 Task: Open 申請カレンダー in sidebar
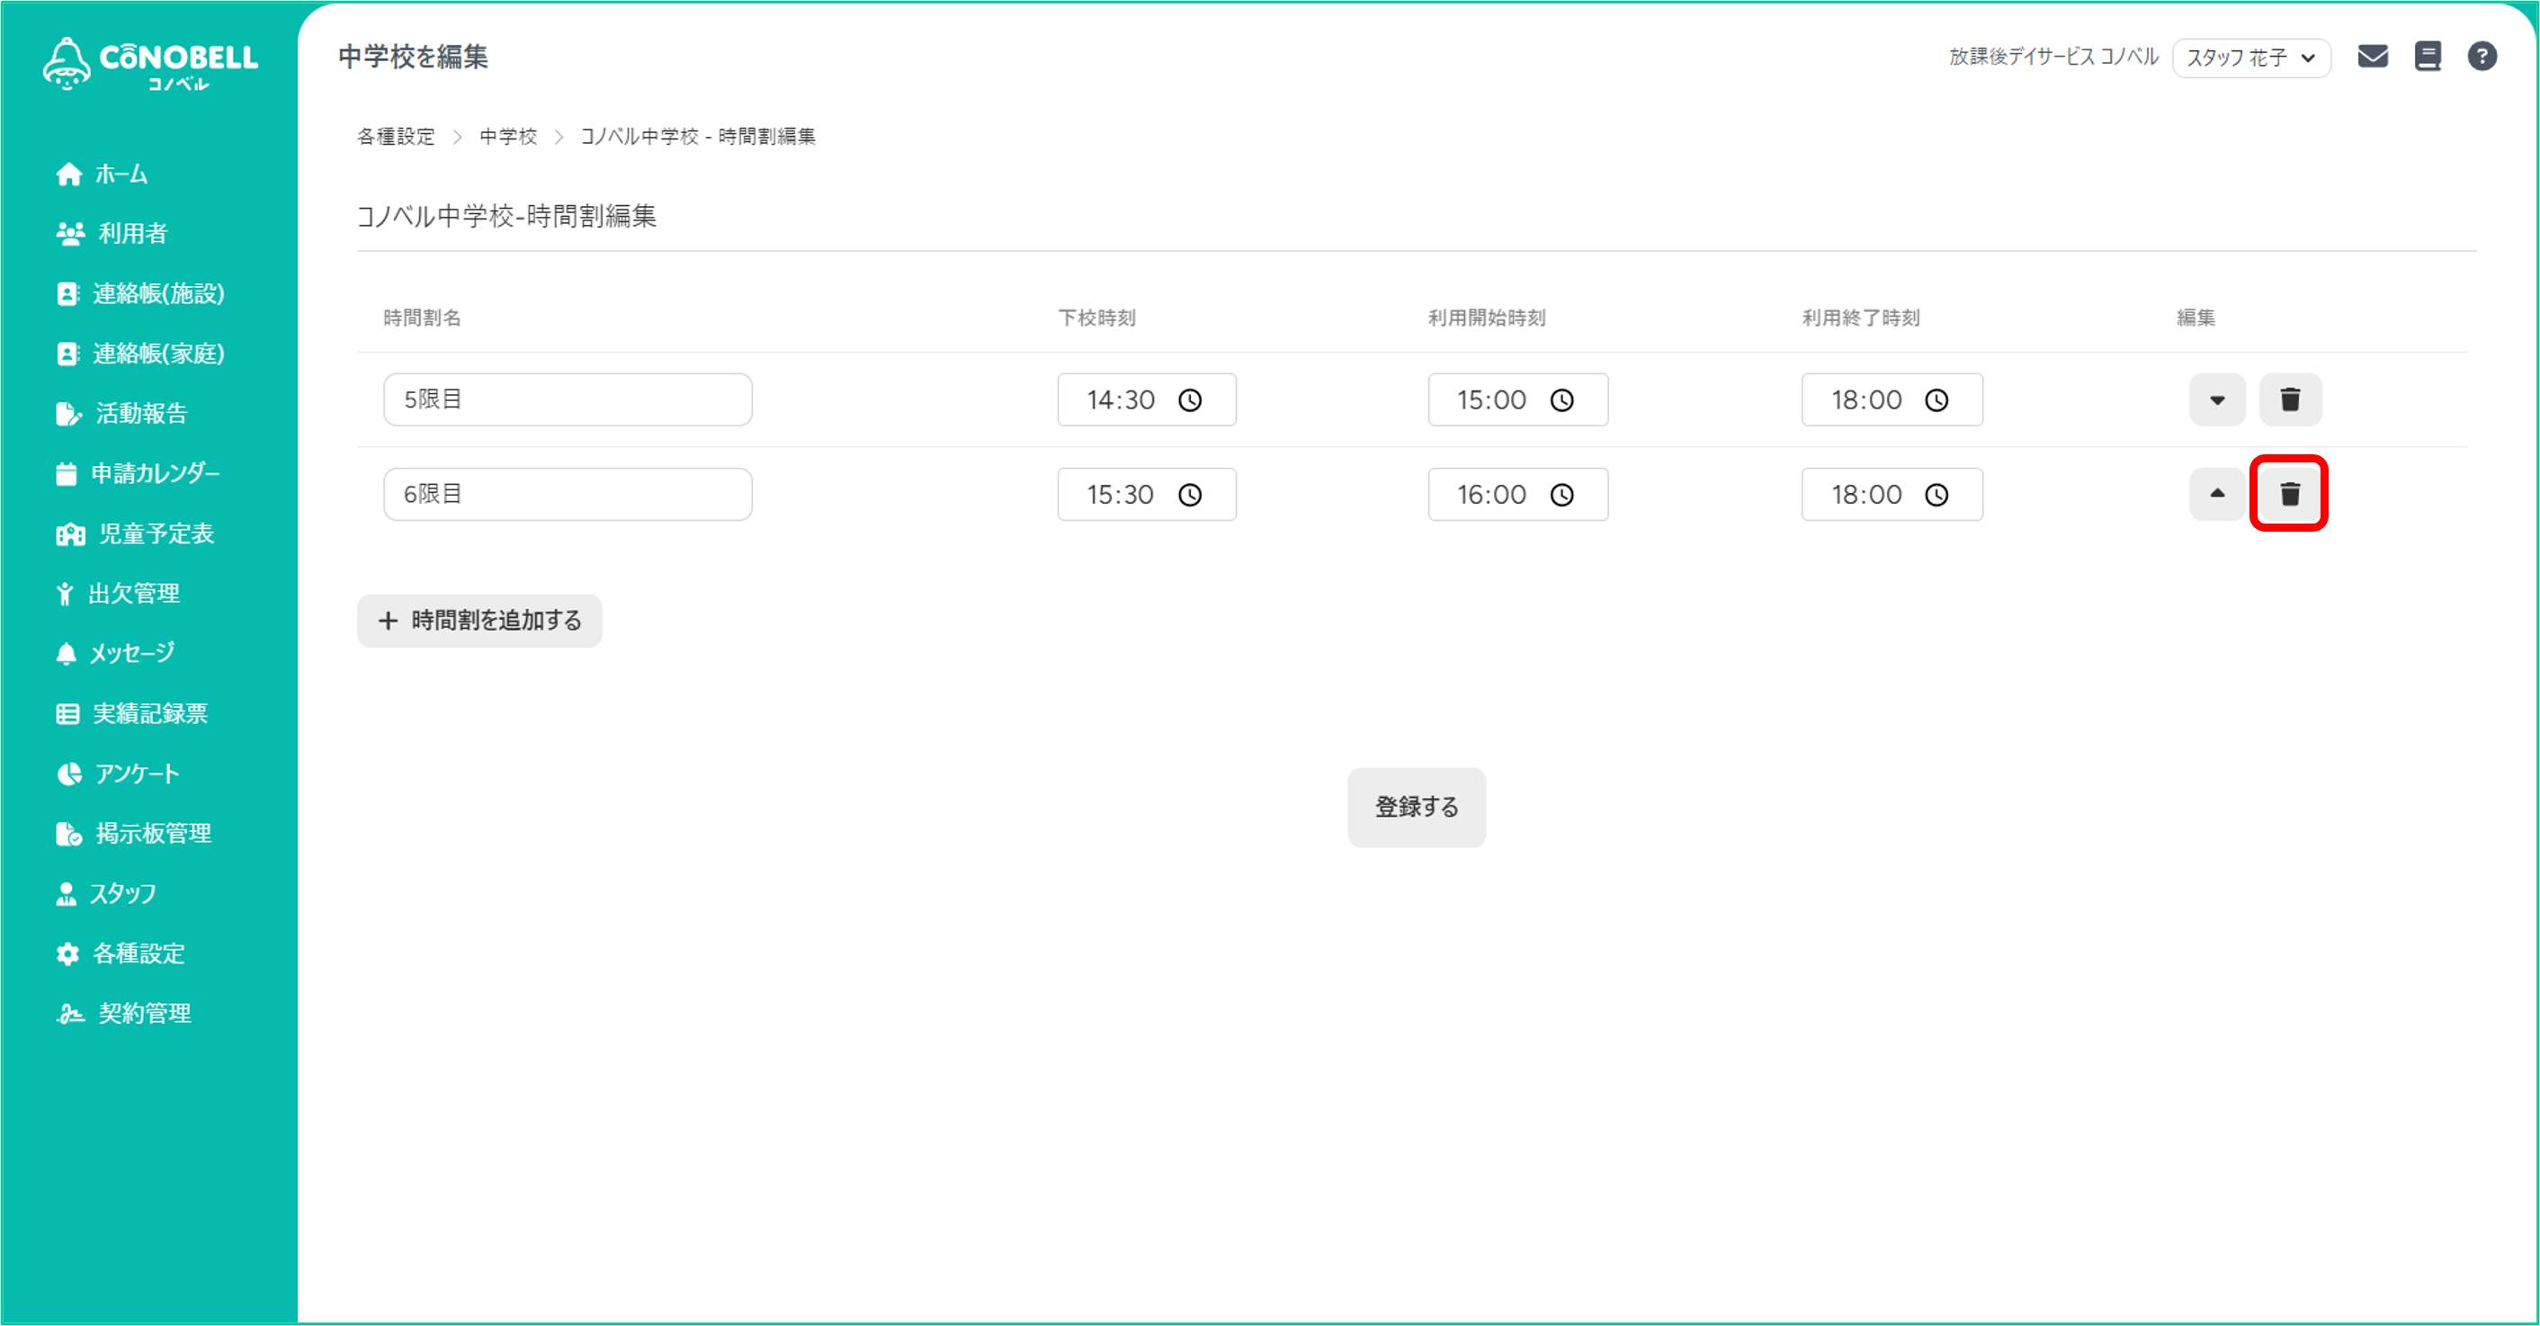(138, 474)
